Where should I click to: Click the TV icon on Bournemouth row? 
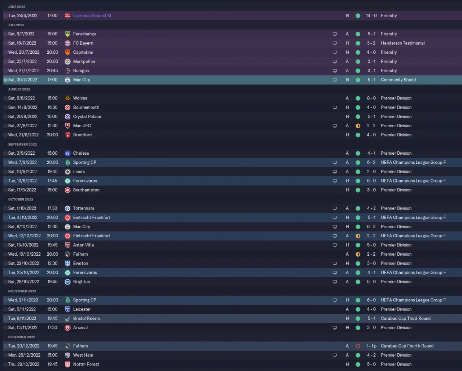(335, 107)
